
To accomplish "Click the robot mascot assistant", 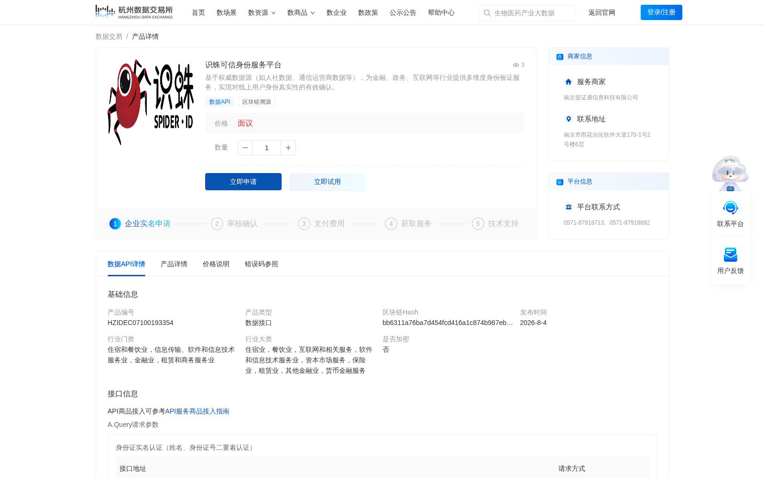I will pyautogui.click(x=730, y=173).
